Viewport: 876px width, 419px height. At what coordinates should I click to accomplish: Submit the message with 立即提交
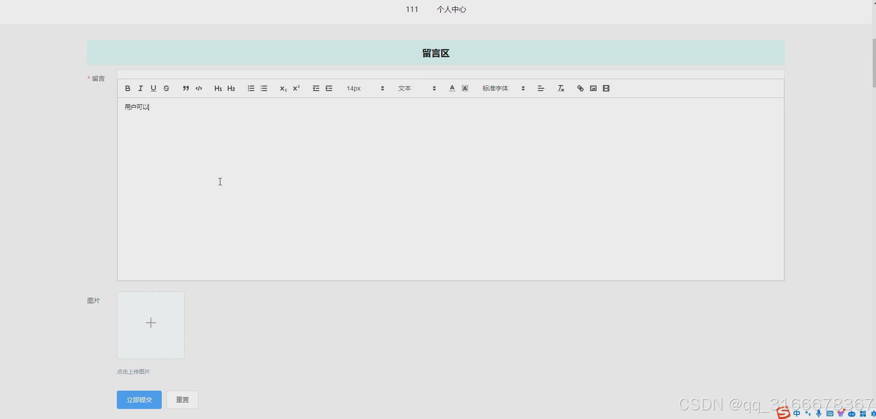pyautogui.click(x=139, y=399)
